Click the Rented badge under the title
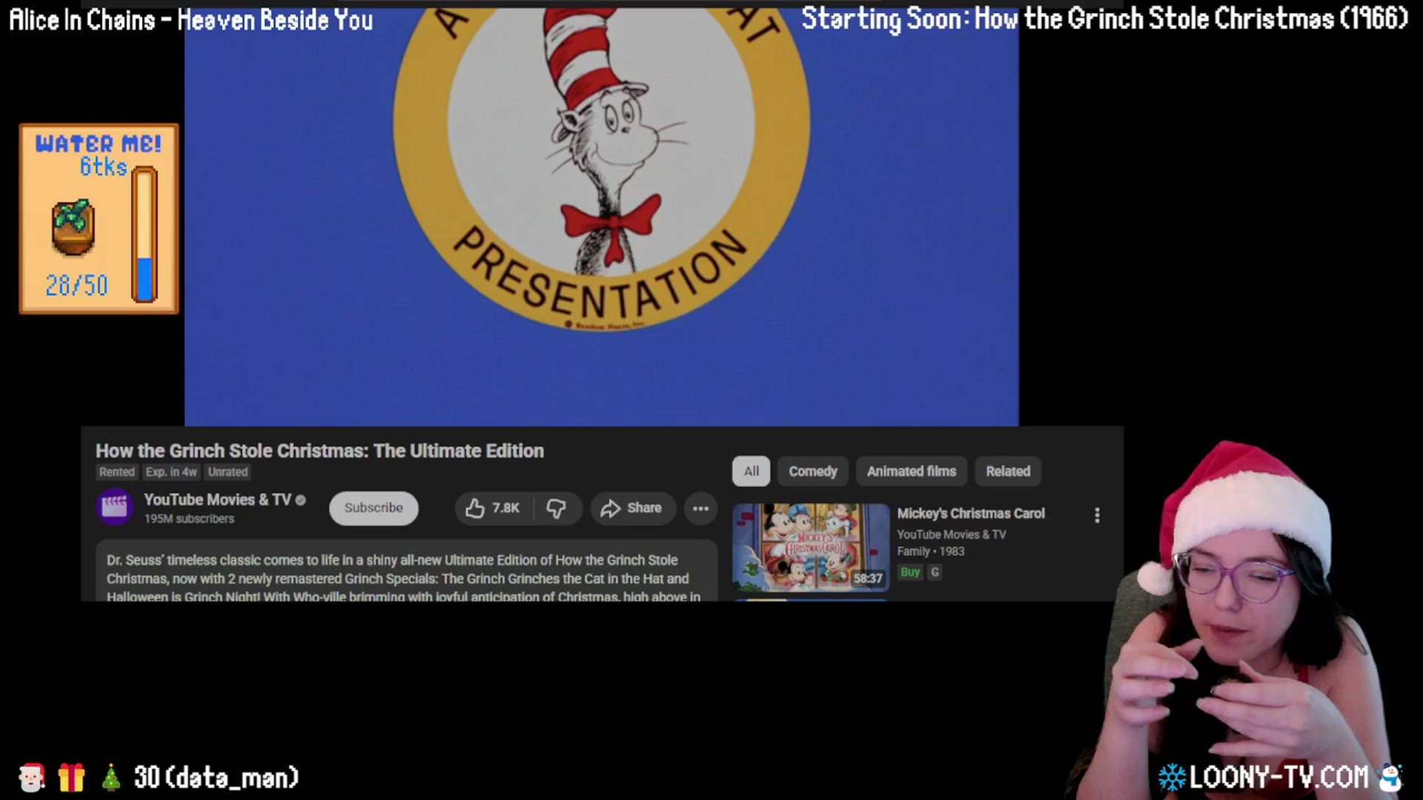Screen dimensions: 1423x800 point(117,472)
